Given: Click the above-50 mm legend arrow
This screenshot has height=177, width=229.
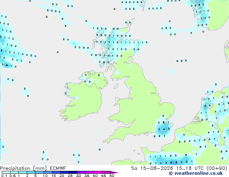Looking at the screenshot, I should (x=114, y=172).
